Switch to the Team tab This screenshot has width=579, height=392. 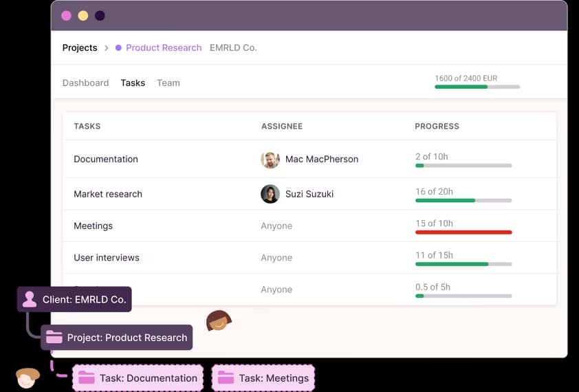[x=168, y=83]
